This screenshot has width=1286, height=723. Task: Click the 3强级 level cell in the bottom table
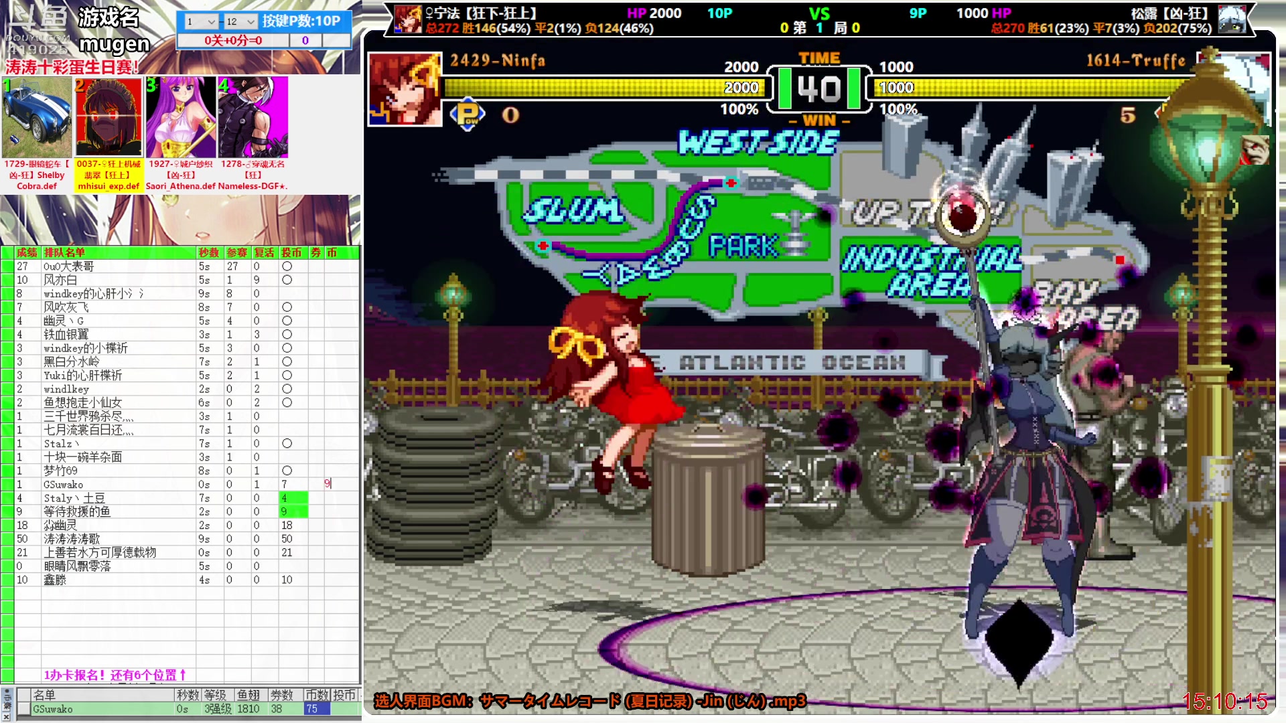coord(218,709)
